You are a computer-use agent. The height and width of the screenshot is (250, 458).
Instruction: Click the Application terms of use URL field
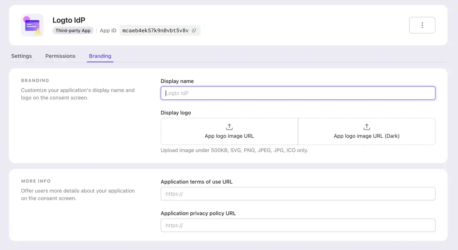tap(298, 193)
